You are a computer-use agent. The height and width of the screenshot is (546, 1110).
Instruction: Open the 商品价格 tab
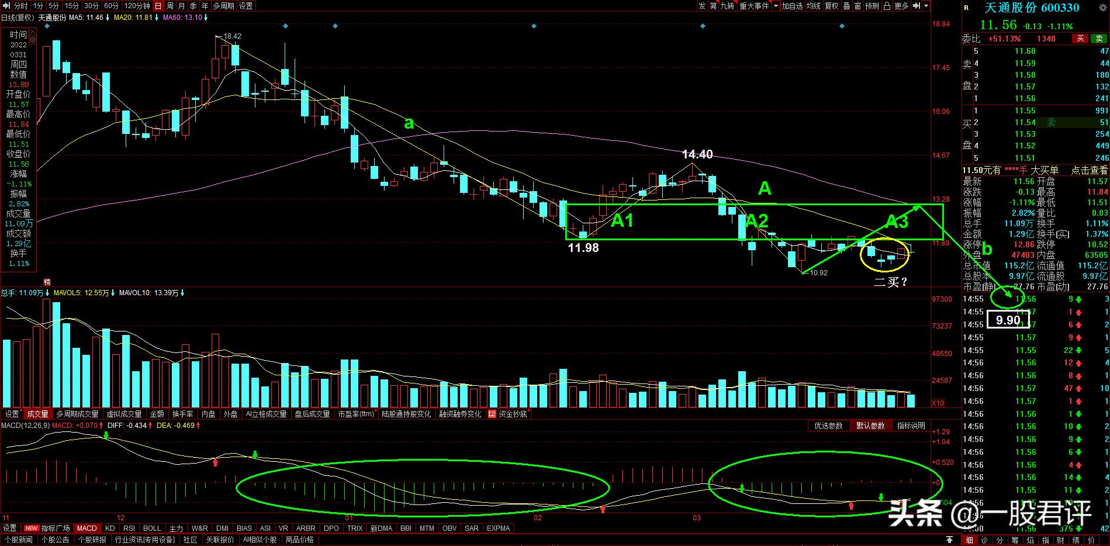[299, 540]
